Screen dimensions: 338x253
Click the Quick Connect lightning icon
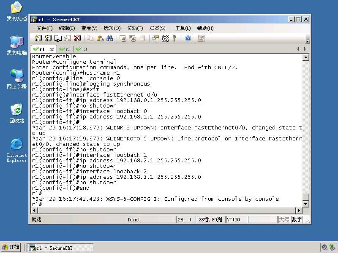pos(48,38)
